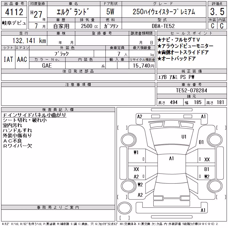
Task: Click the W1 mark on the diagram
Action: tap(136, 152)
